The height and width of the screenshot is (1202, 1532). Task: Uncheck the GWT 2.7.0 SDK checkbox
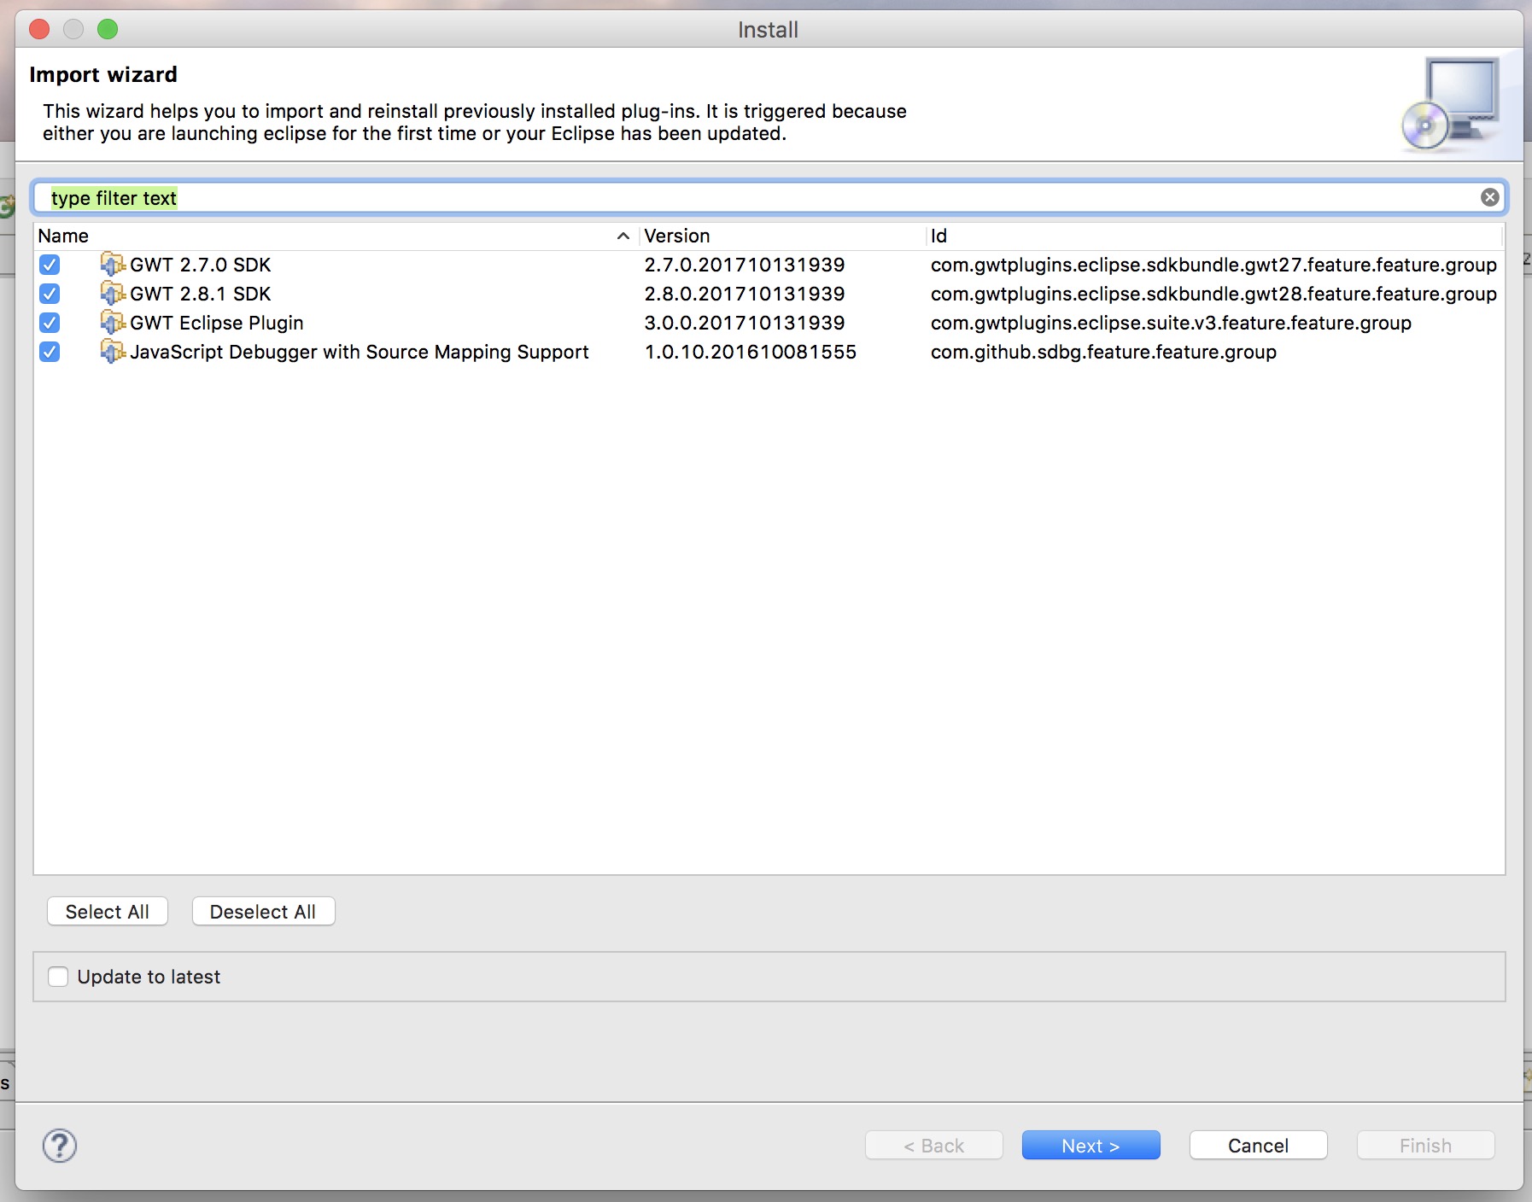click(x=50, y=265)
